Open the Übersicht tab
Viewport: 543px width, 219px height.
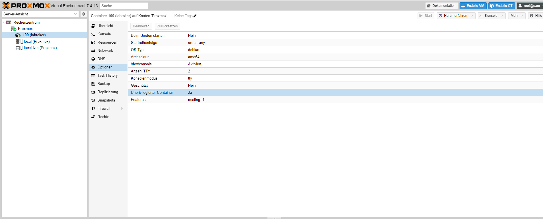click(108, 26)
